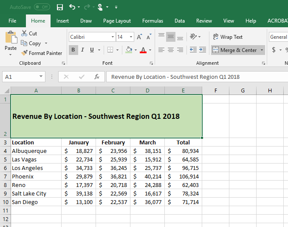Toggle Middle Align button
This screenshot has height=227, width=288.
[171, 37]
